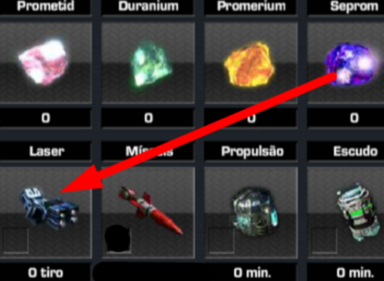
Task: Click the Prometid header label
Action: [x=46, y=6]
